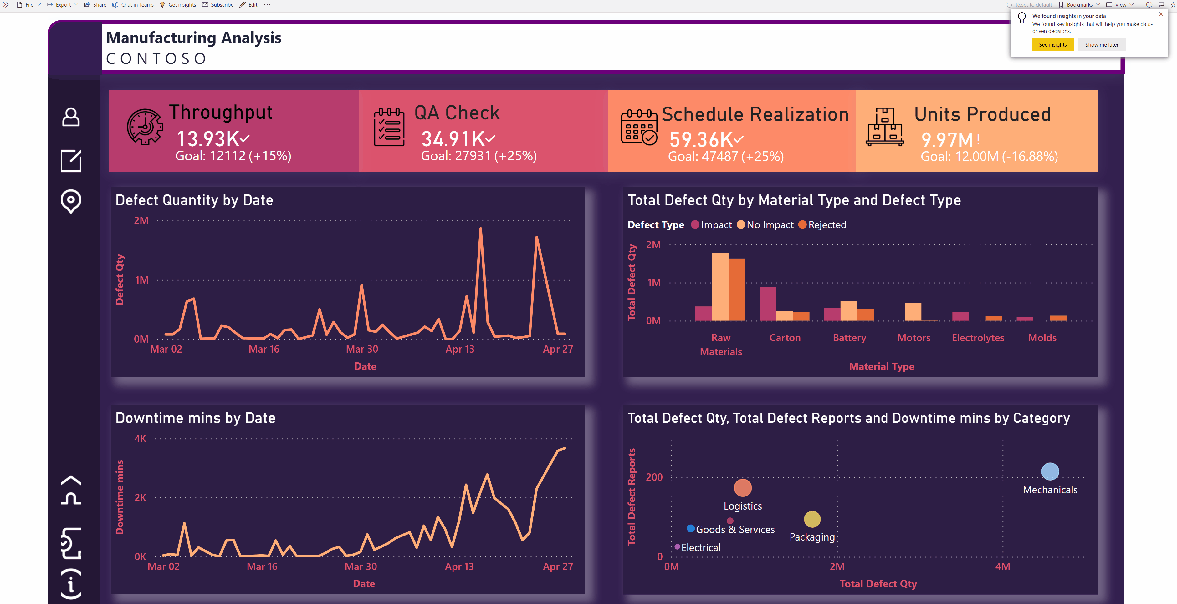Click the See insights button
Image resolution: width=1177 pixels, height=604 pixels.
tap(1053, 44)
